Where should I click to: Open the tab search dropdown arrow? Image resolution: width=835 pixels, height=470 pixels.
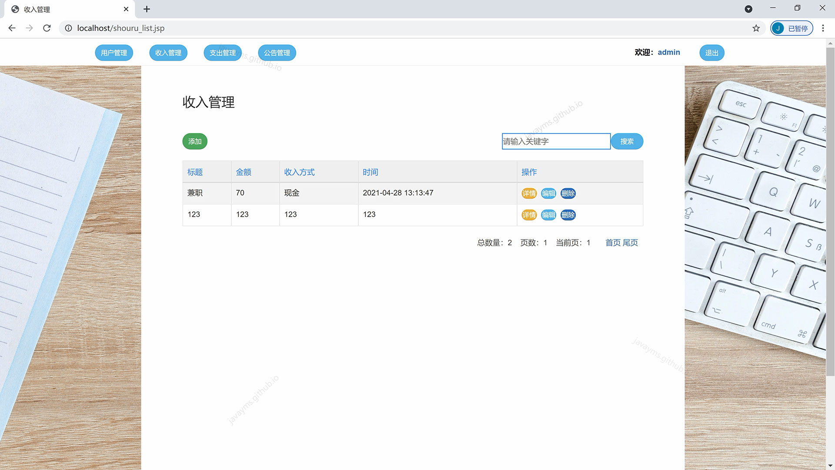pos(748,9)
